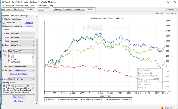Check the SNG flag
Screen dimensions: 178x109
[x=9, y=55]
